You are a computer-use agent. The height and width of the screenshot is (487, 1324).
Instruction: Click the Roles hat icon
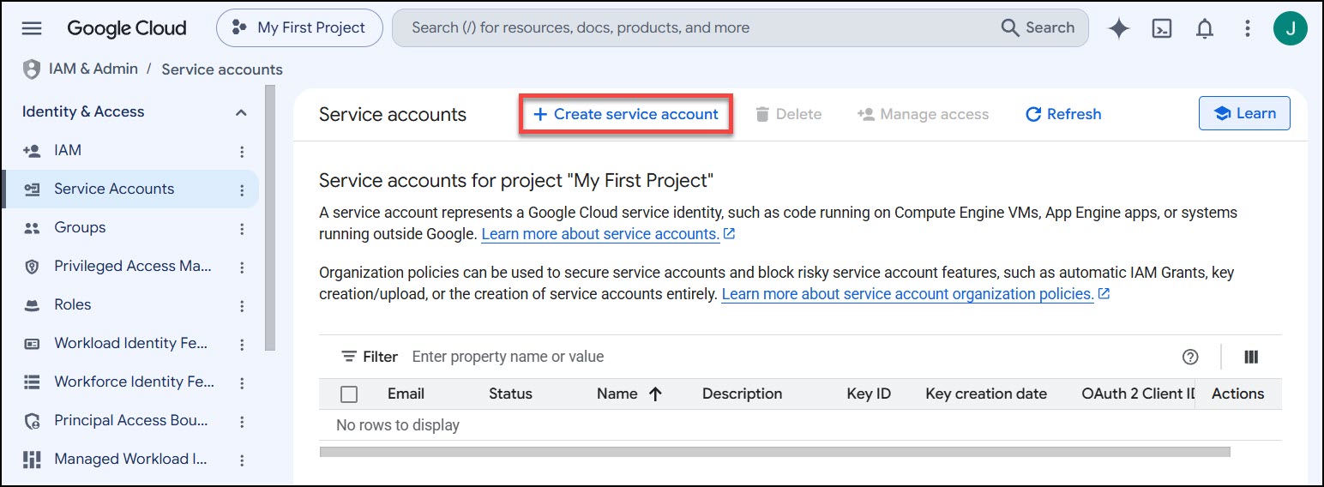click(x=32, y=305)
